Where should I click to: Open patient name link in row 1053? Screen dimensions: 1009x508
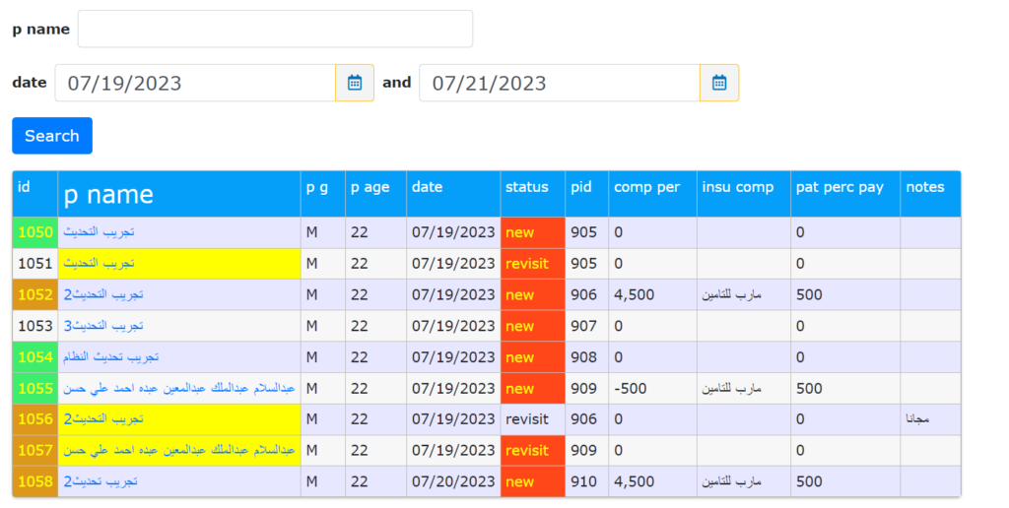pos(103,326)
